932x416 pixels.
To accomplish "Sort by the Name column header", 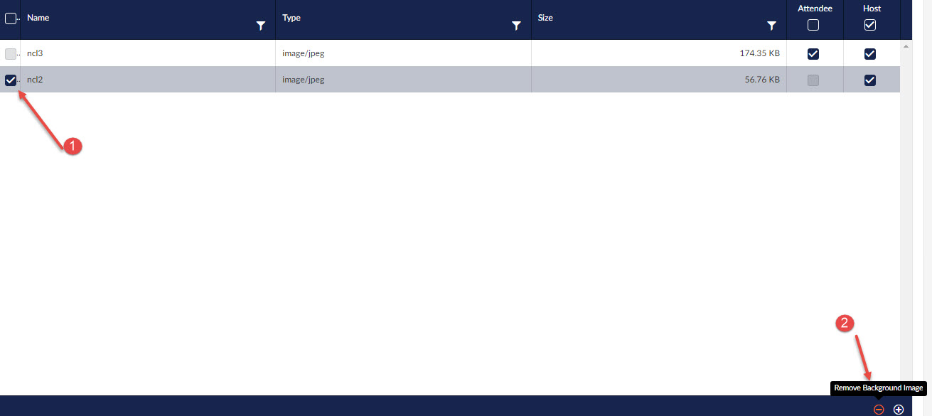I will [38, 18].
